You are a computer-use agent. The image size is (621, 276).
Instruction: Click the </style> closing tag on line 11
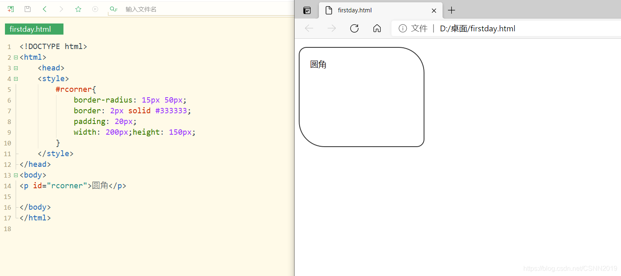(x=56, y=154)
